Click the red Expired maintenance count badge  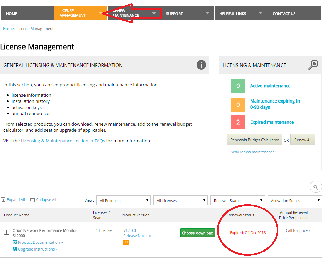click(238, 122)
